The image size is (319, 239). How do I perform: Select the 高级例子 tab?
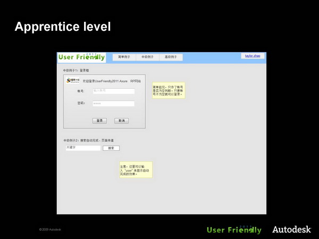click(x=171, y=57)
